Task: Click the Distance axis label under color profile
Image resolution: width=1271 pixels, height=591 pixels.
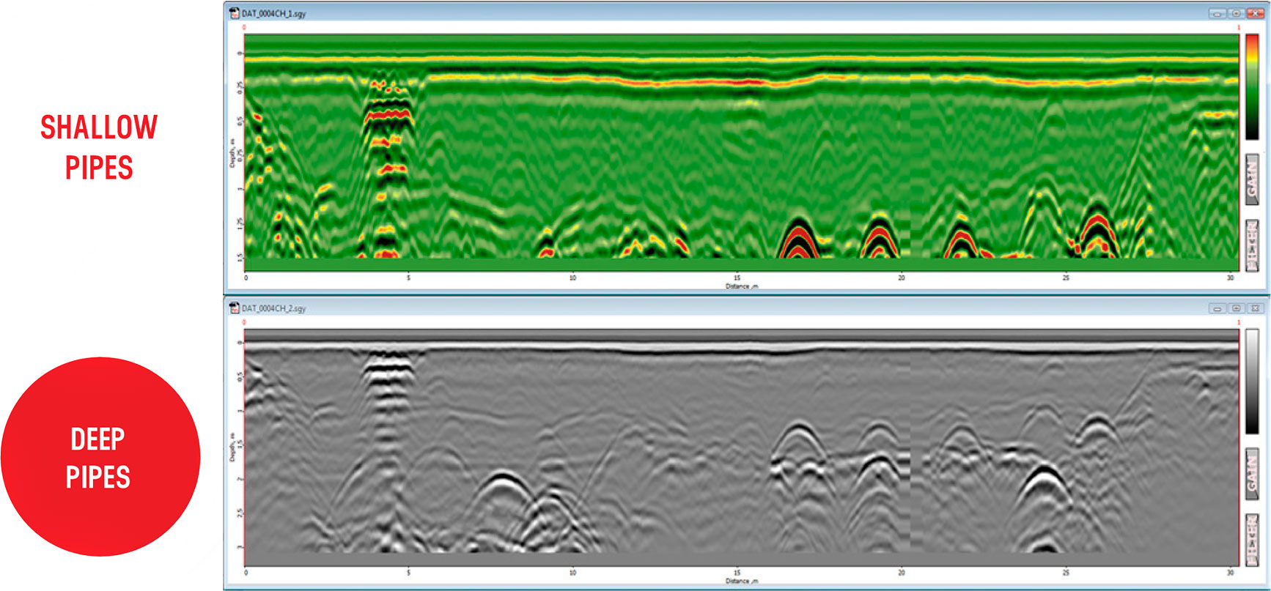Action: tap(741, 286)
